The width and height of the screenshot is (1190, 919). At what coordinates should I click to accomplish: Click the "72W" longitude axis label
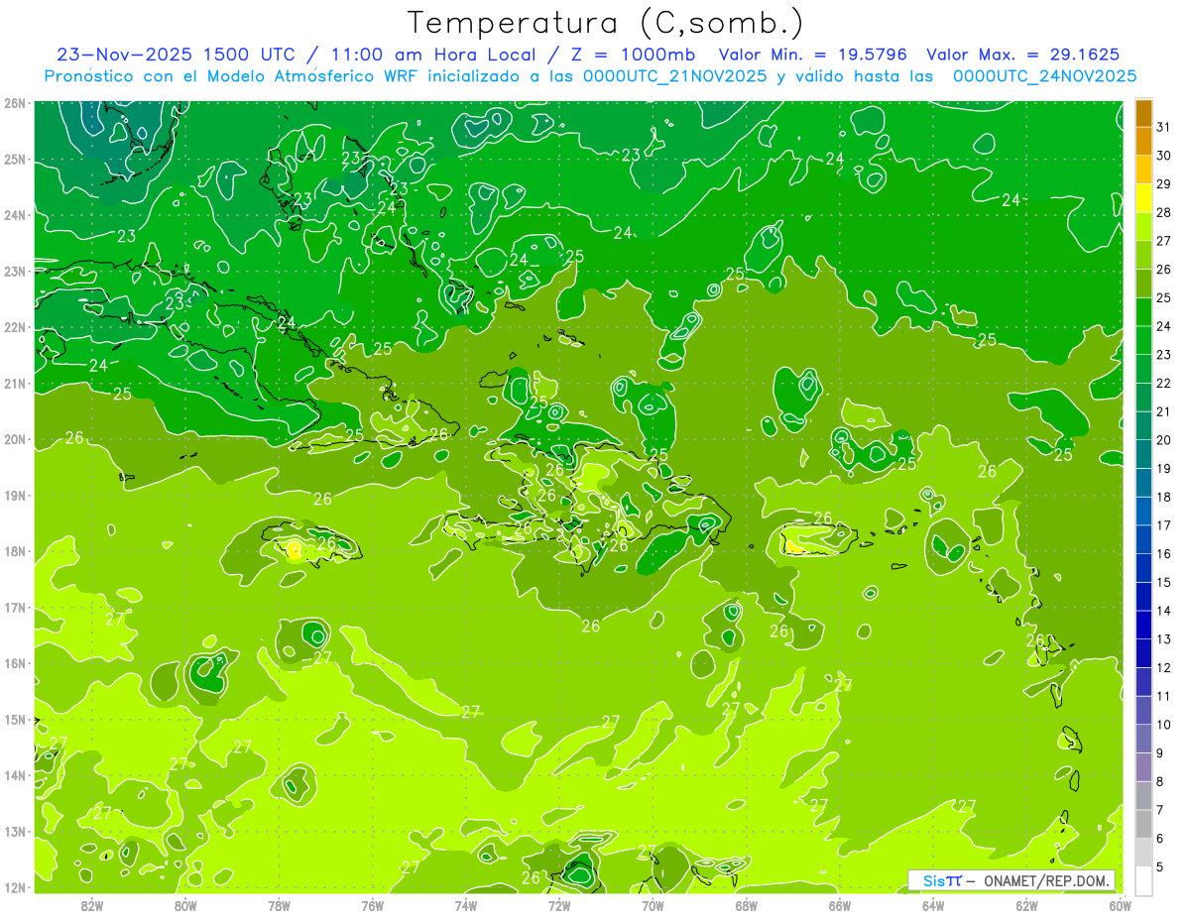pos(559,905)
